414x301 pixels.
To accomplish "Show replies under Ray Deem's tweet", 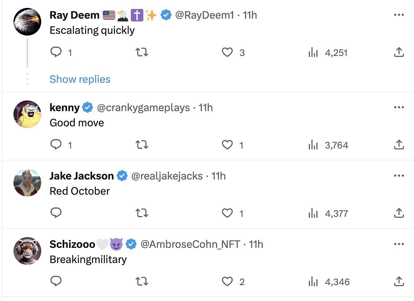I will pyautogui.click(x=80, y=79).
